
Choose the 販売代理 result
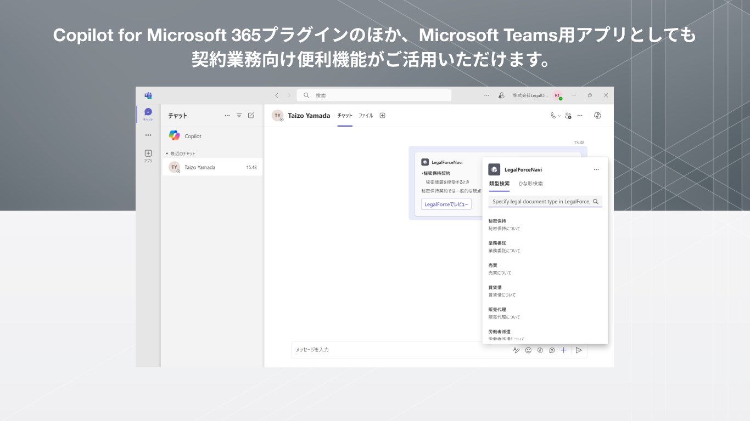coord(545,313)
